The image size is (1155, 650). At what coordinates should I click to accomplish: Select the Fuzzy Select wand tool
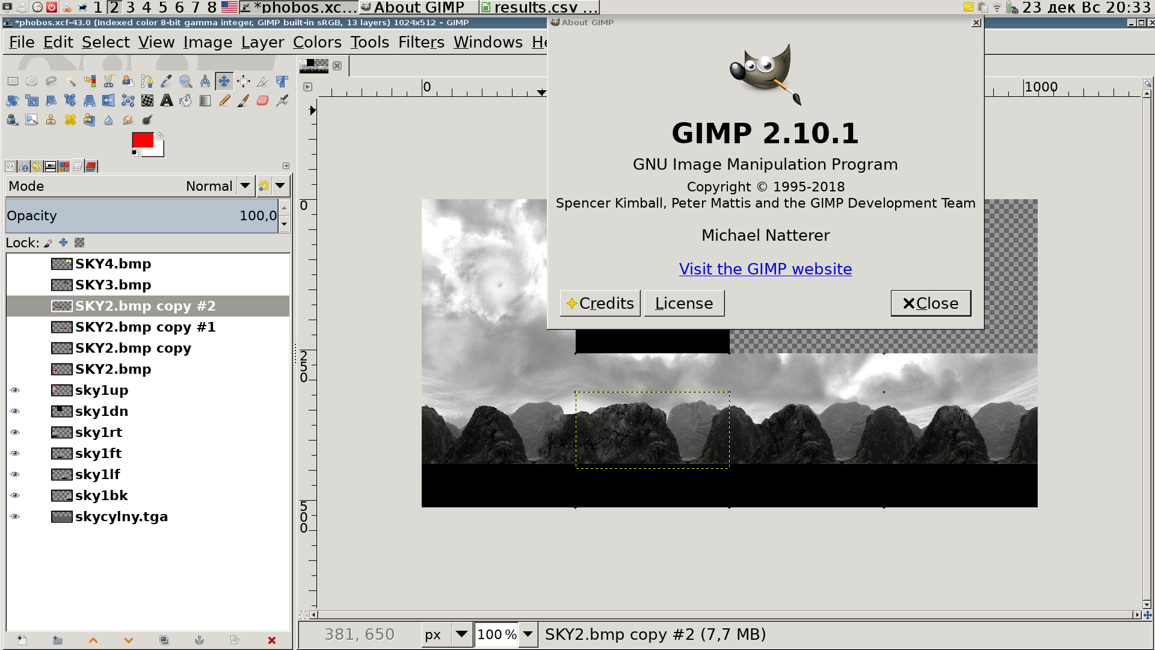(x=70, y=81)
